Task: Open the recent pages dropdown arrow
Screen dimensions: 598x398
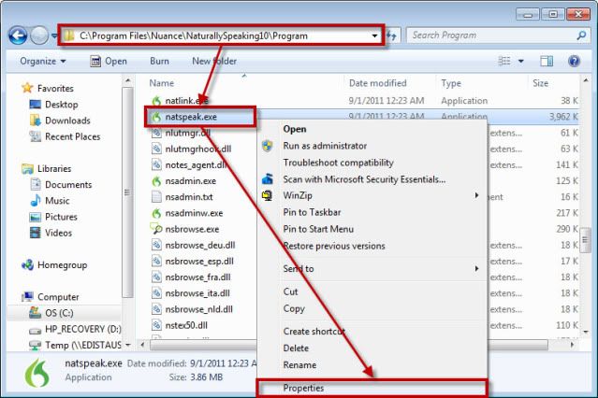Action: pyautogui.click(x=53, y=36)
